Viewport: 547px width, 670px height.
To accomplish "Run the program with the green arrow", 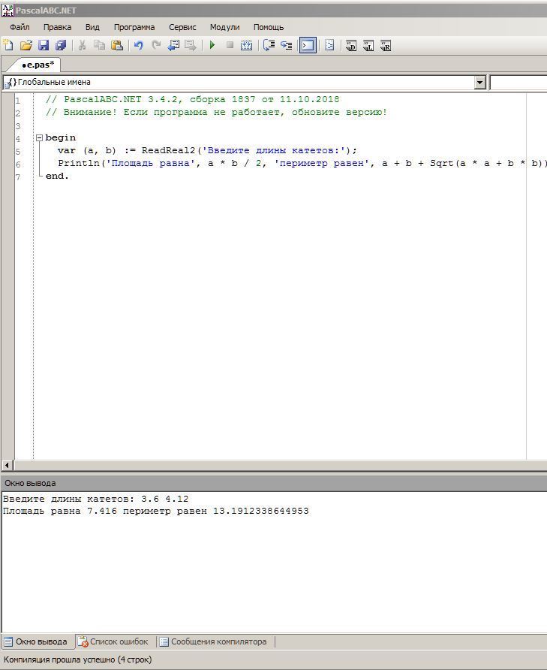I will point(212,46).
